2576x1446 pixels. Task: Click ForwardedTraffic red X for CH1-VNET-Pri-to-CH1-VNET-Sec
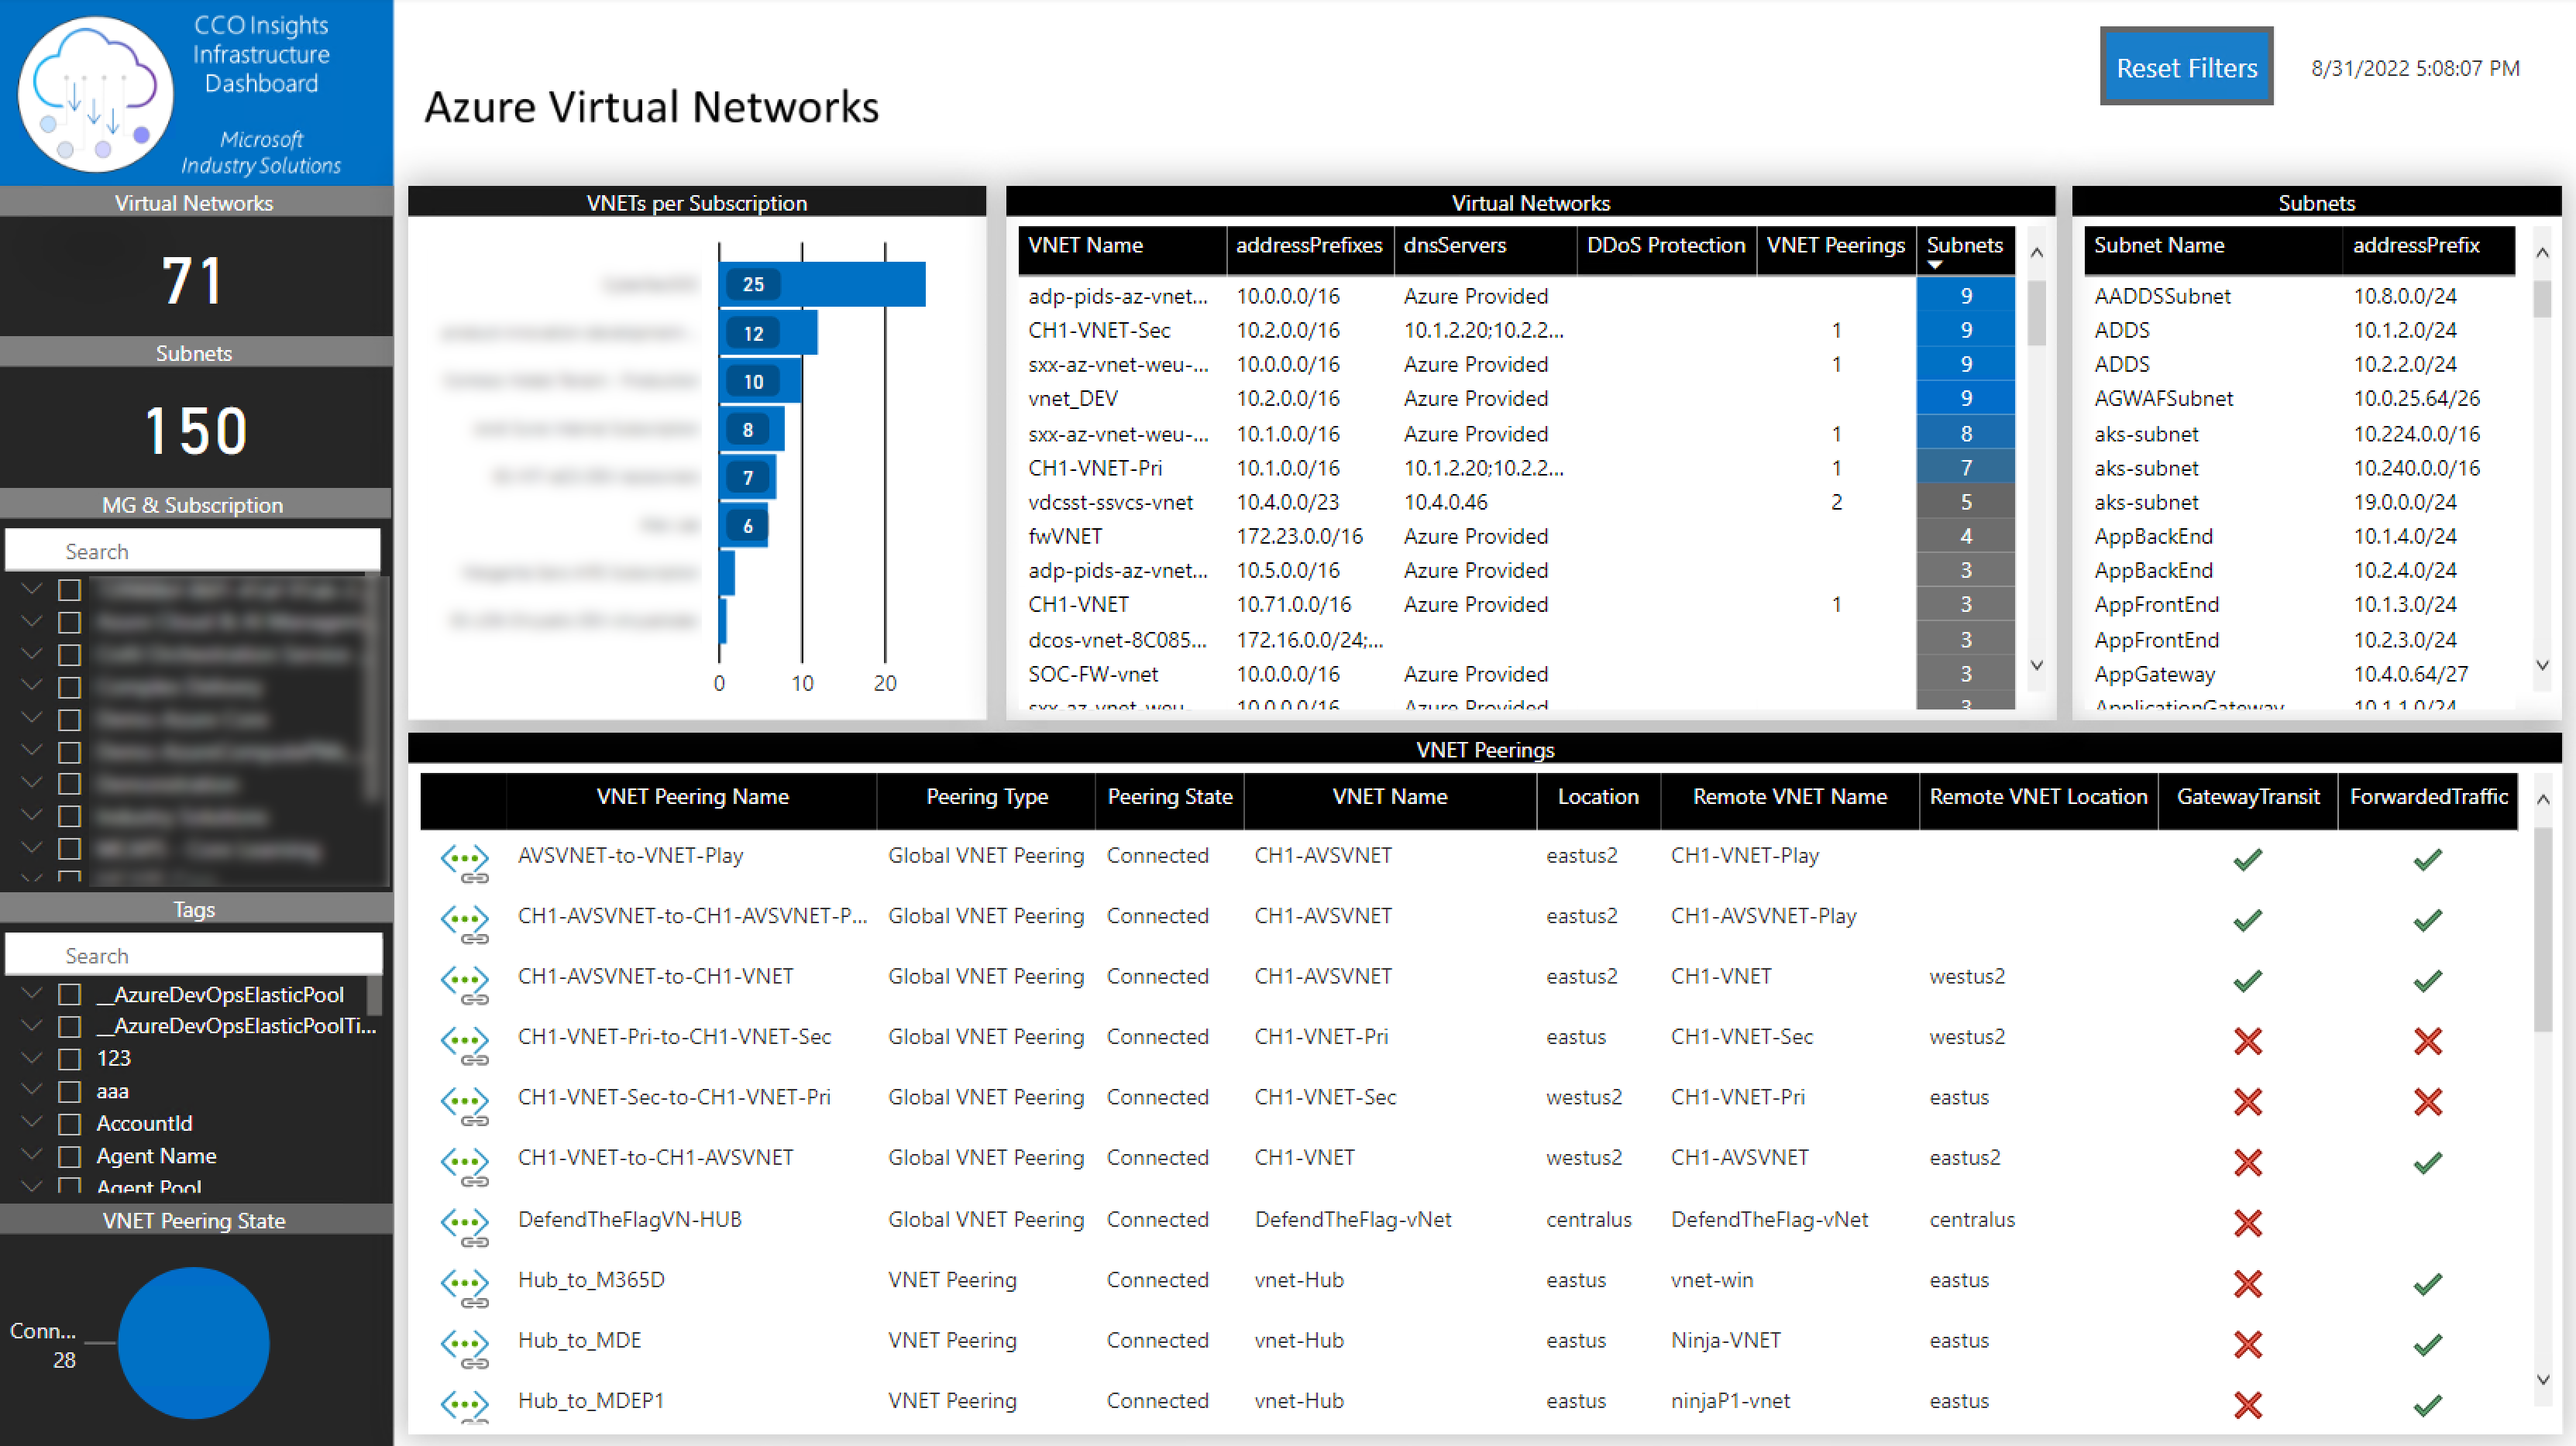[2427, 1041]
